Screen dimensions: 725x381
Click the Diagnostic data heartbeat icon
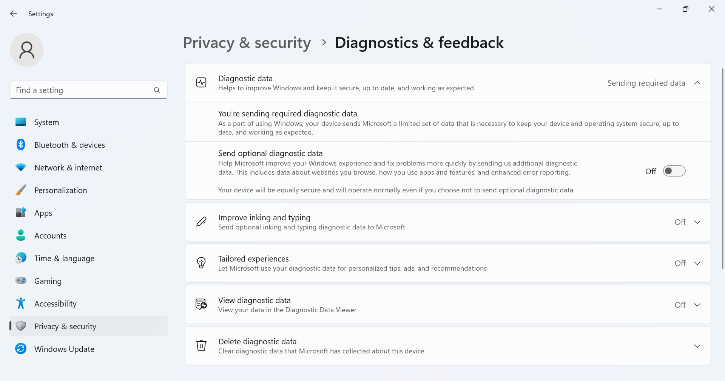point(201,82)
